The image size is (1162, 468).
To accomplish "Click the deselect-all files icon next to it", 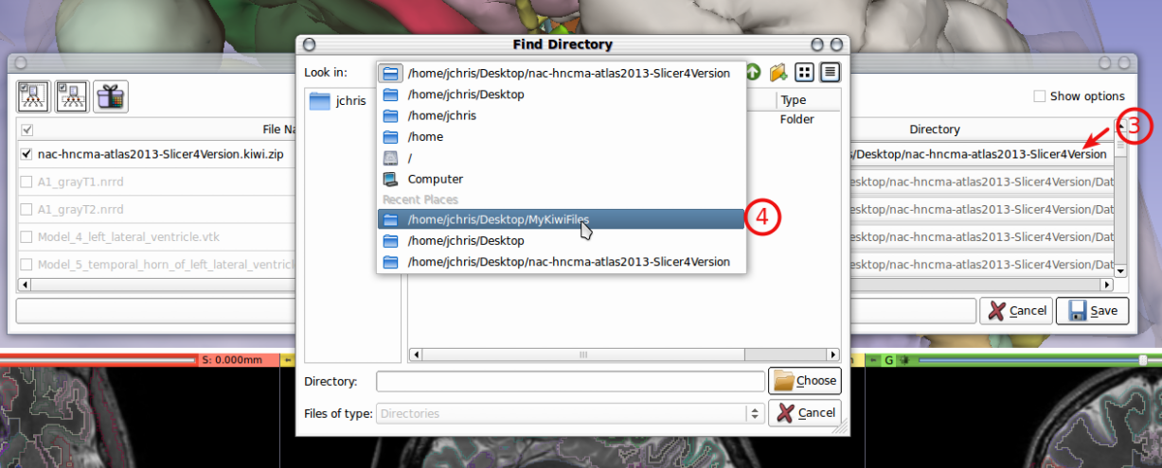I will [x=72, y=95].
